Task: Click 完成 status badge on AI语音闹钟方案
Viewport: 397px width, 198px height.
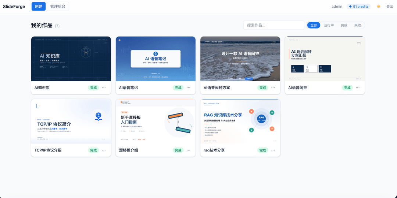Action: 262,88
